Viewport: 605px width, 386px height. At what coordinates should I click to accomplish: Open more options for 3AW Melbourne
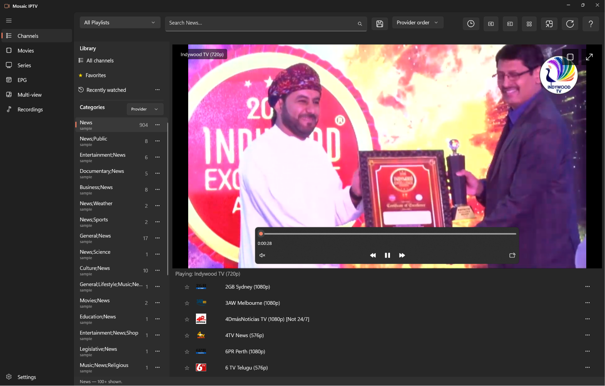(587, 303)
